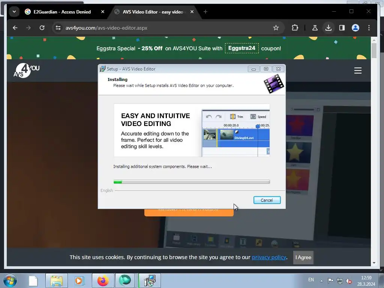The image size is (384, 288).
Task: Open blank document icon in taskbar
Action: [x=33, y=280]
